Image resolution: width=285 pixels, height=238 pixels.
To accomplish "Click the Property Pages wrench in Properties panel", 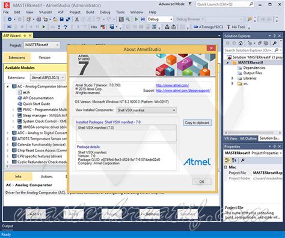I will pyautogui.click(x=242, y=160).
